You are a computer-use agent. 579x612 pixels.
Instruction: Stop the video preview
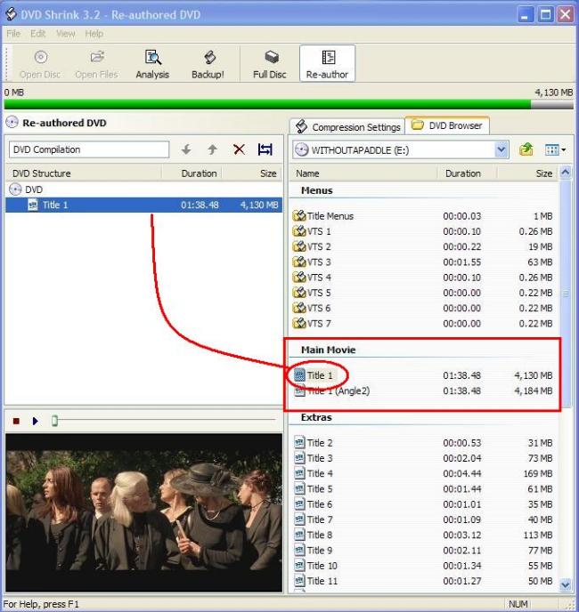point(16,421)
